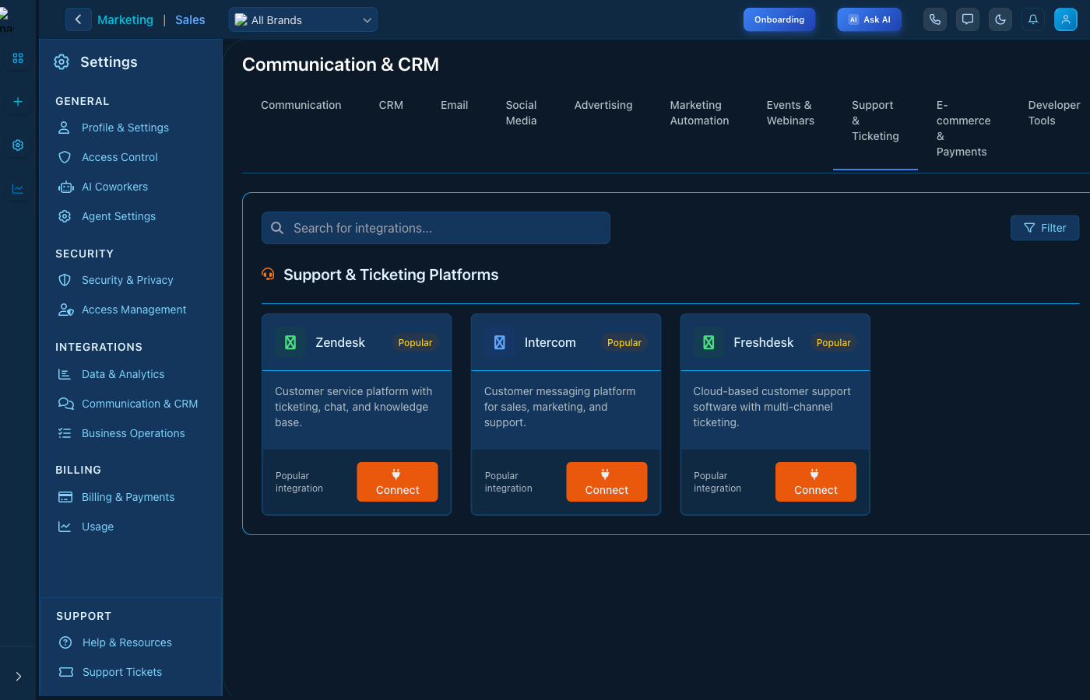This screenshot has width=1090, height=700.
Task: Open the phone call icon in top bar
Action: 935,19
